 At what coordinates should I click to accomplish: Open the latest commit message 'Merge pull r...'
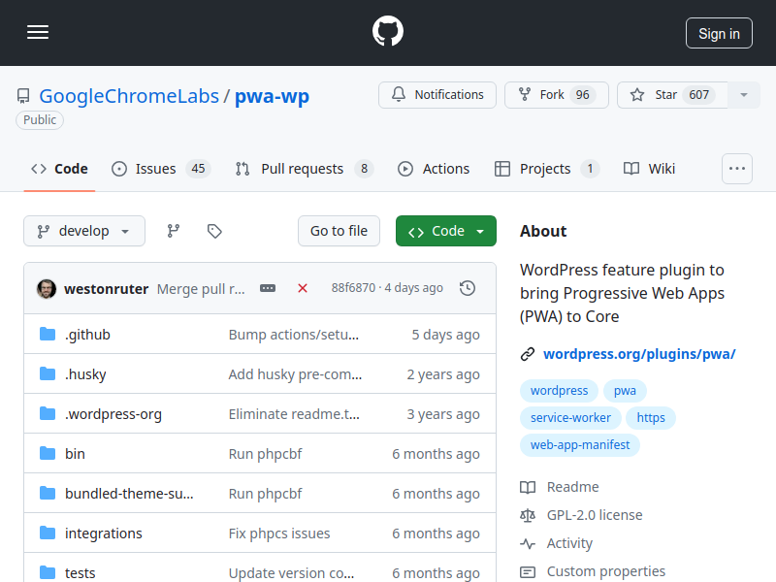click(x=201, y=288)
